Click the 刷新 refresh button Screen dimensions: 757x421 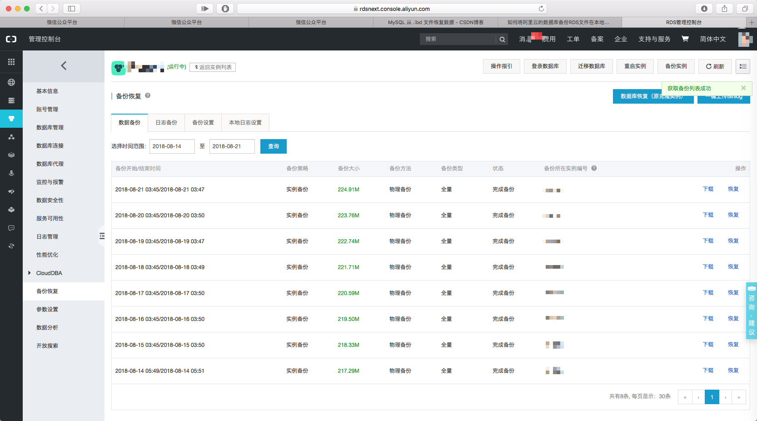(x=715, y=66)
